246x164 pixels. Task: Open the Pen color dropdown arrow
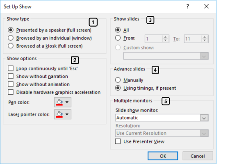coord(67,102)
